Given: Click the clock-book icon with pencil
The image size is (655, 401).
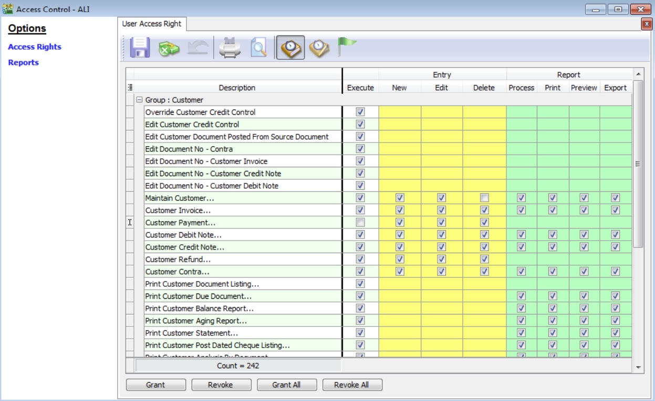Looking at the screenshot, I should pos(319,48).
